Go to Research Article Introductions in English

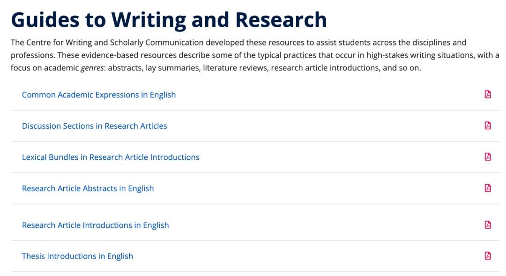click(x=96, y=225)
